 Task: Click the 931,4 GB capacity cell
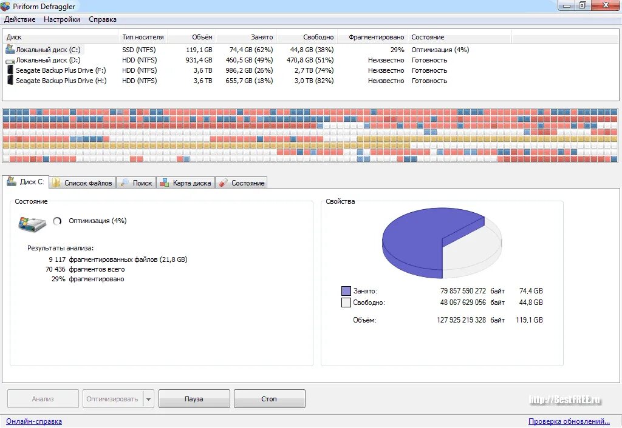coord(199,60)
